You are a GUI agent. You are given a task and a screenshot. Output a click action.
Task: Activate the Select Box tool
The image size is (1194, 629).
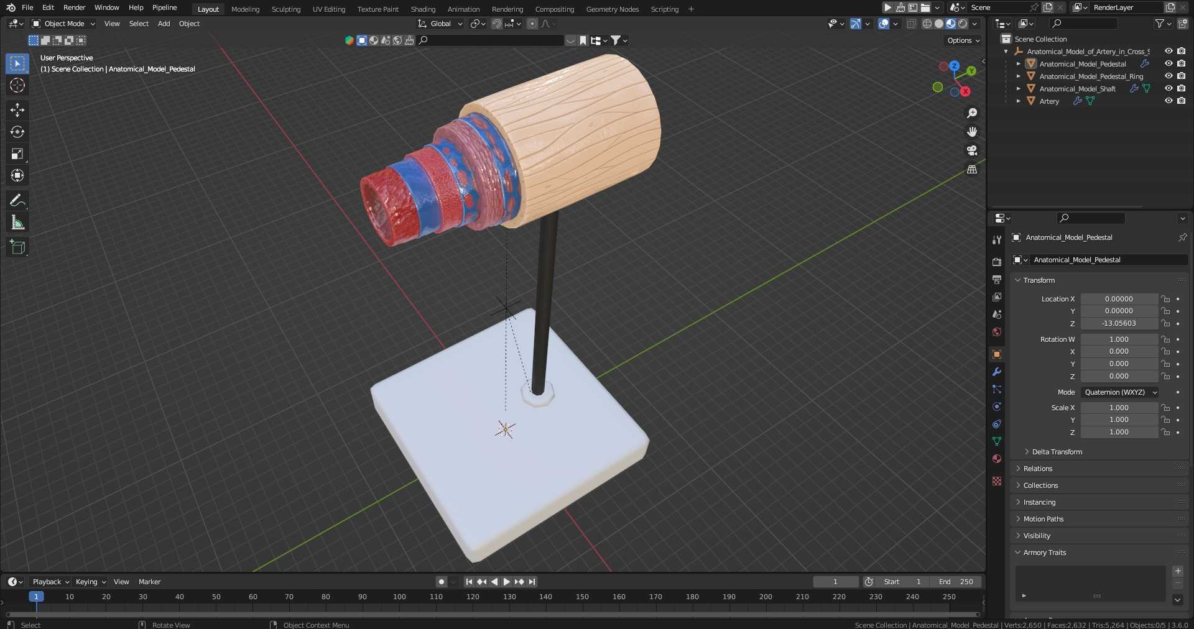click(17, 63)
